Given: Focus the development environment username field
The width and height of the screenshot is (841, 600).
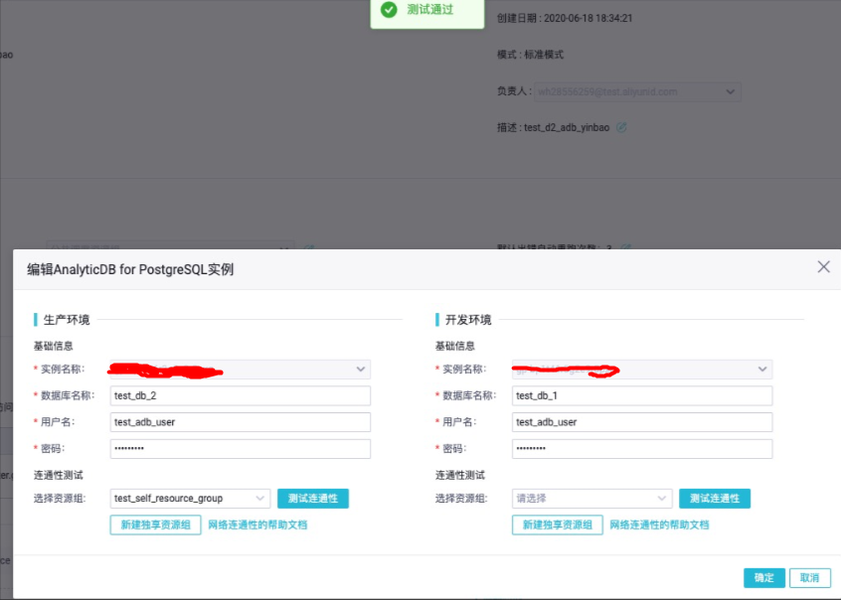Looking at the screenshot, I should pos(642,422).
